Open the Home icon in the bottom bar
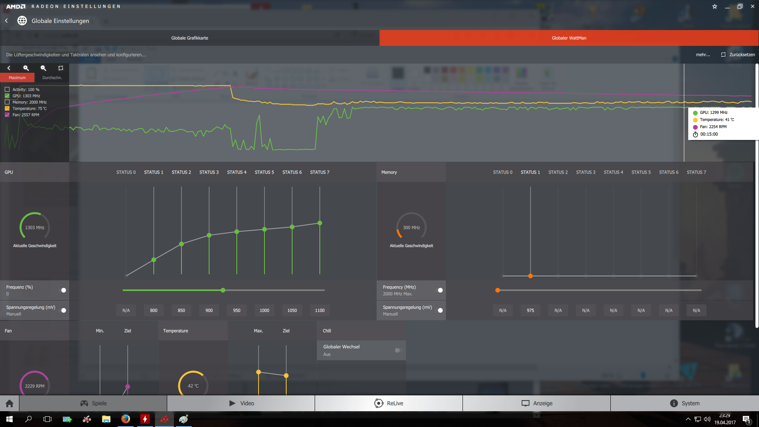This screenshot has height=427, width=759. (9, 403)
